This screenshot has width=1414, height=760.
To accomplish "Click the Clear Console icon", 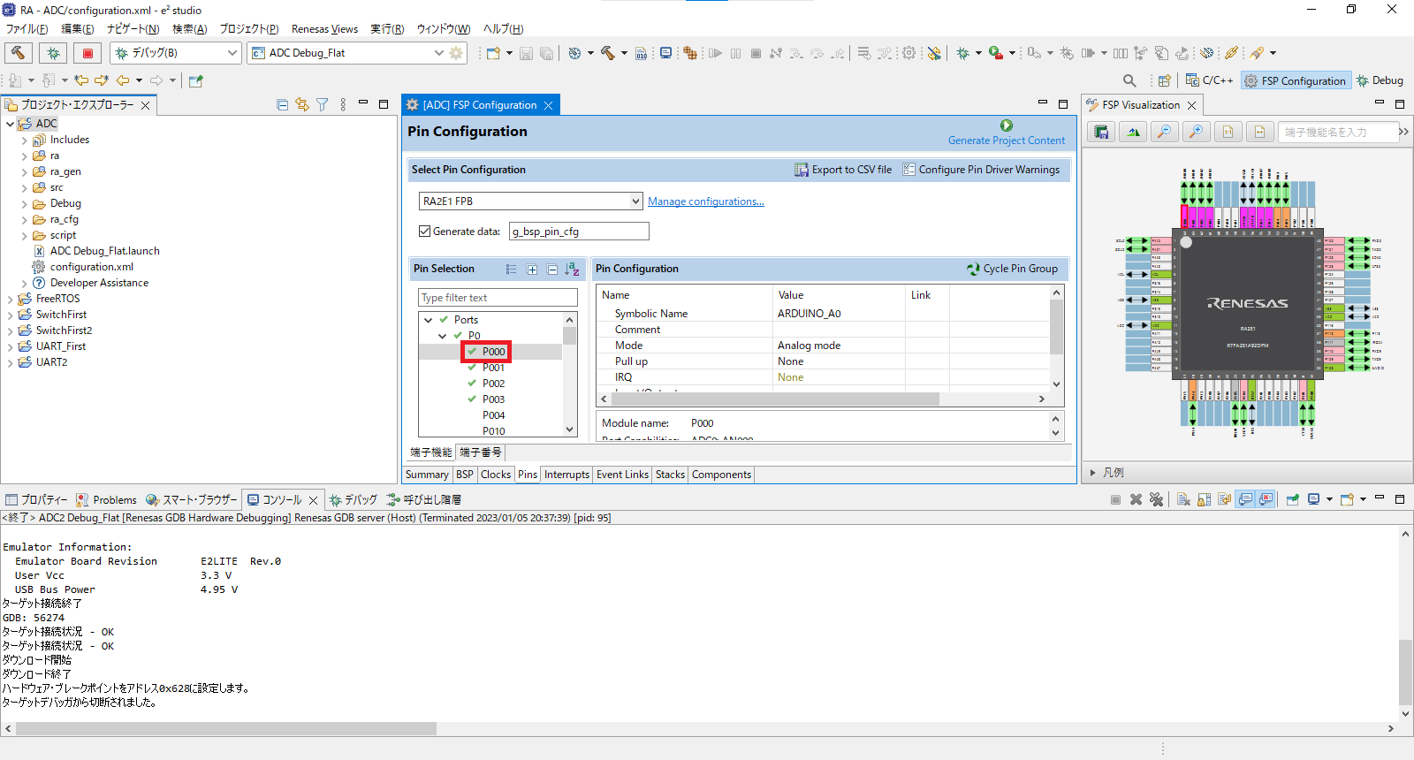I will [x=1183, y=499].
